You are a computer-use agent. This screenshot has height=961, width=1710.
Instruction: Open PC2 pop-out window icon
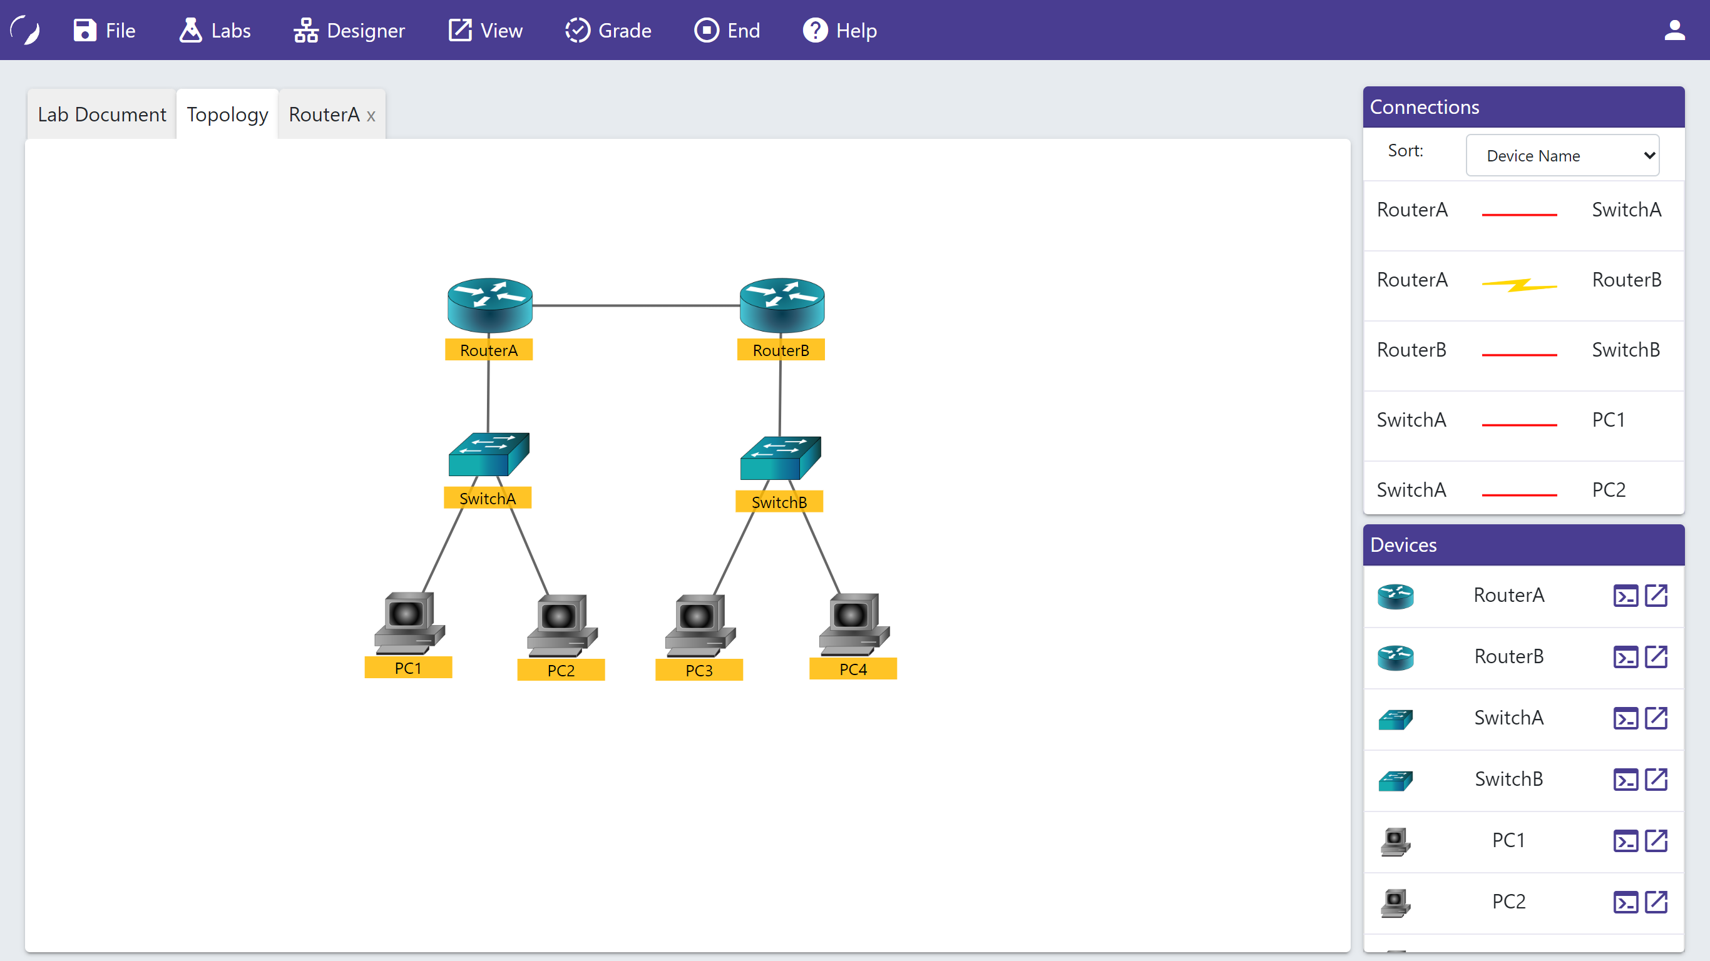click(x=1656, y=902)
